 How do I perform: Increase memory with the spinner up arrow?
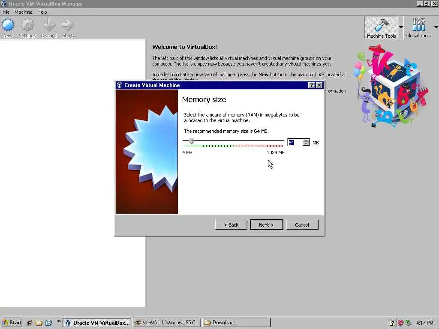click(306, 141)
